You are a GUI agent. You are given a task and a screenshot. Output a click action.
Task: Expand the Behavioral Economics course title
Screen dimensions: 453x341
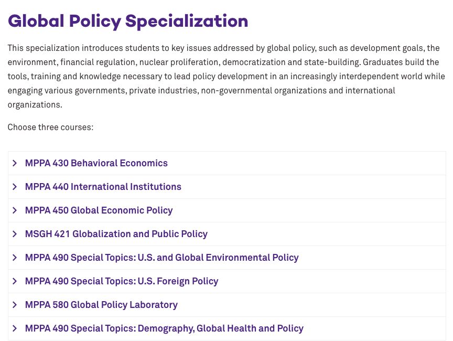[x=96, y=163]
